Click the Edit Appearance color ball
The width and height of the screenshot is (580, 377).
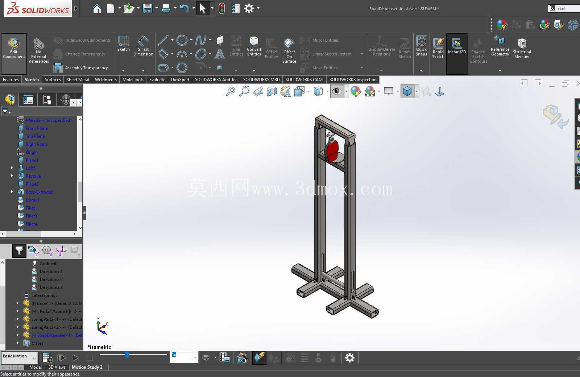[x=356, y=91]
